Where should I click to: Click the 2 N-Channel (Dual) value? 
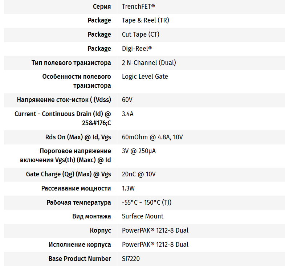149,63
